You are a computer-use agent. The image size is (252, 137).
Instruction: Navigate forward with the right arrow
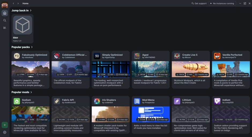tap(18, 3)
